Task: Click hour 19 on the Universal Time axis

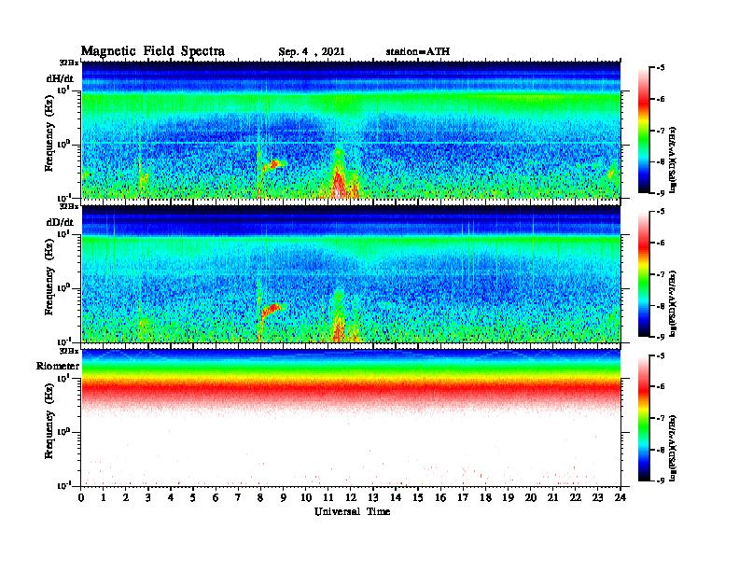Action: [x=508, y=498]
